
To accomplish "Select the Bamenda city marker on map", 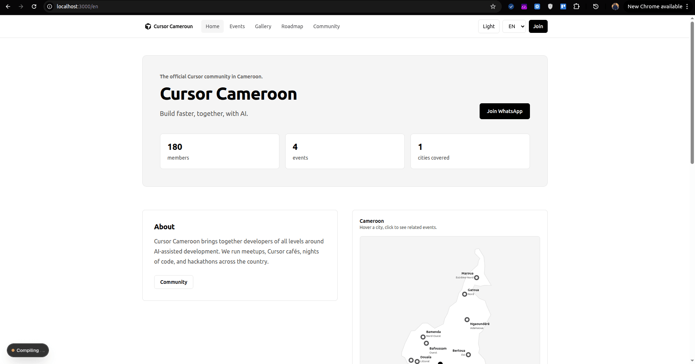I will click(423, 337).
